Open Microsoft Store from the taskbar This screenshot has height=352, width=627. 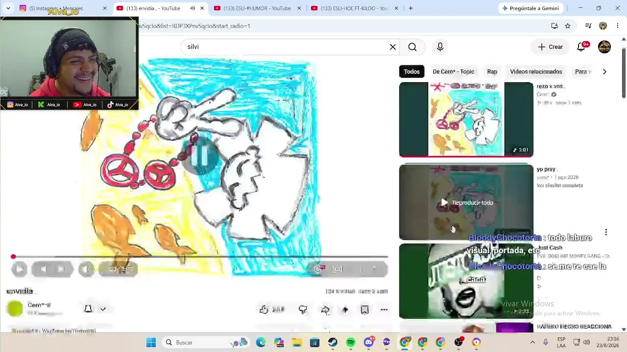pyautogui.click(x=314, y=343)
